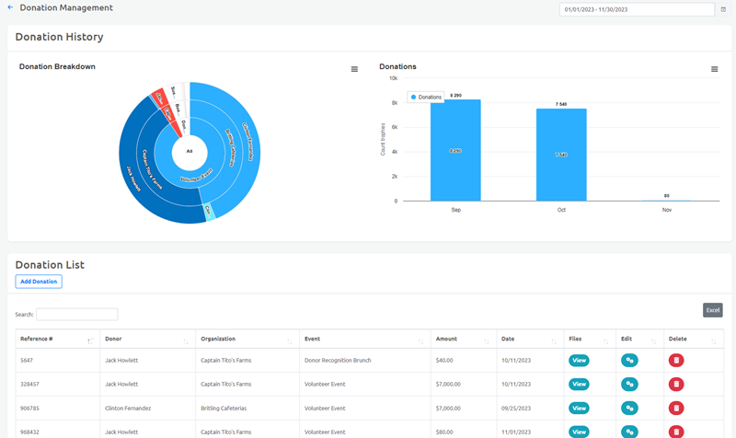736x438 pixels.
Task: Click the Add Donation button
Action: pos(39,282)
